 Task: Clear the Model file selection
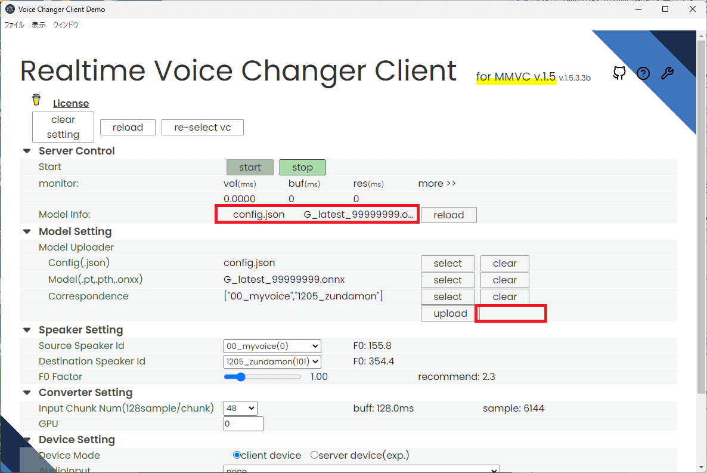pyautogui.click(x=504, y=280)
